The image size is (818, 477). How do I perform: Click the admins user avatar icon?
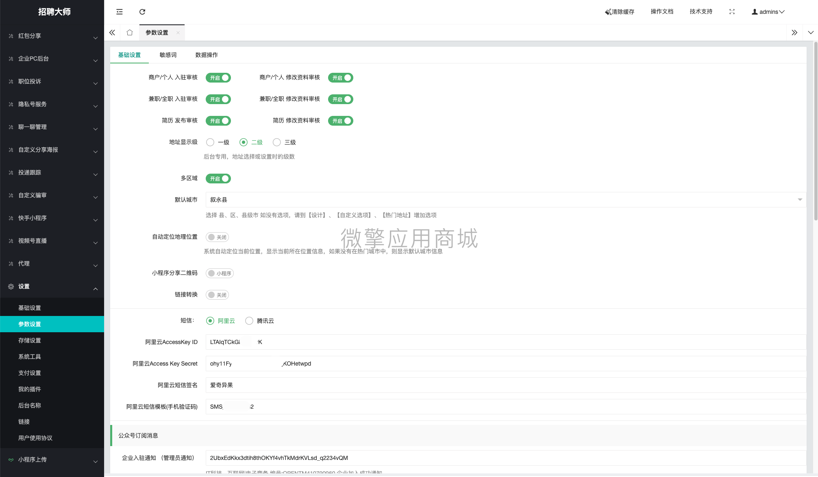755,12
